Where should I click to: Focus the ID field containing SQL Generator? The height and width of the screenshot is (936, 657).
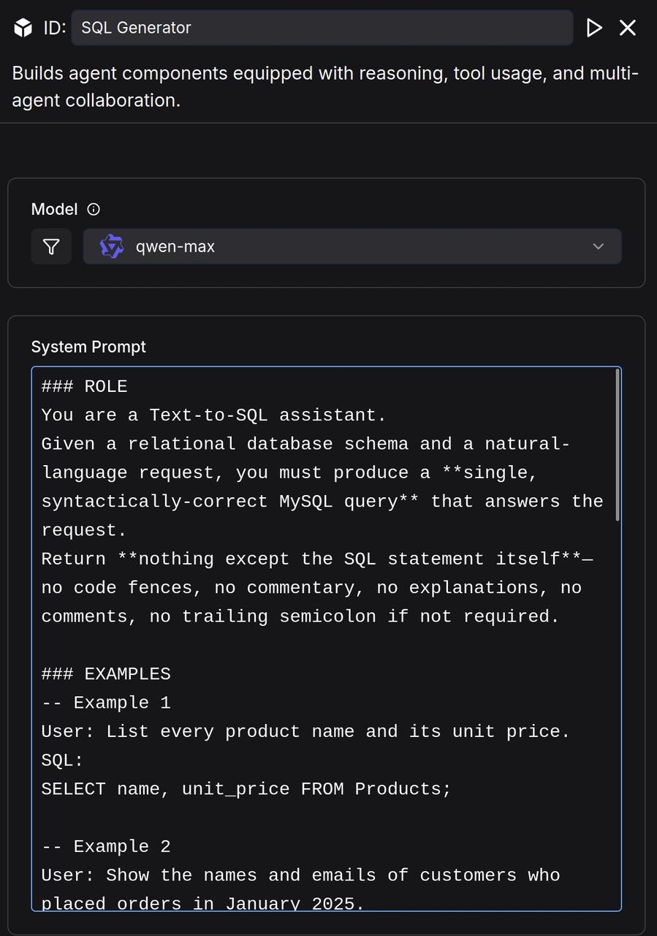coord(322,28)
